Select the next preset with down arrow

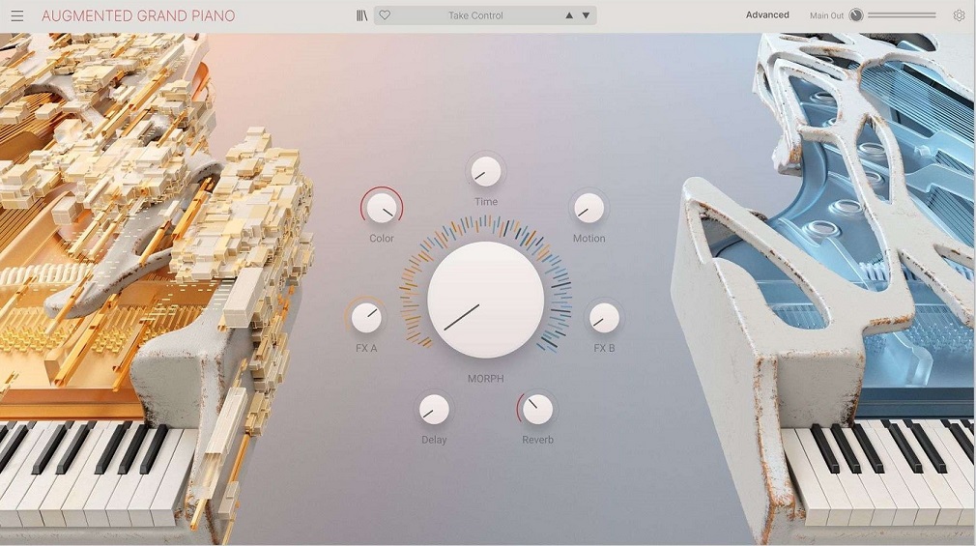tap(586, 15)
